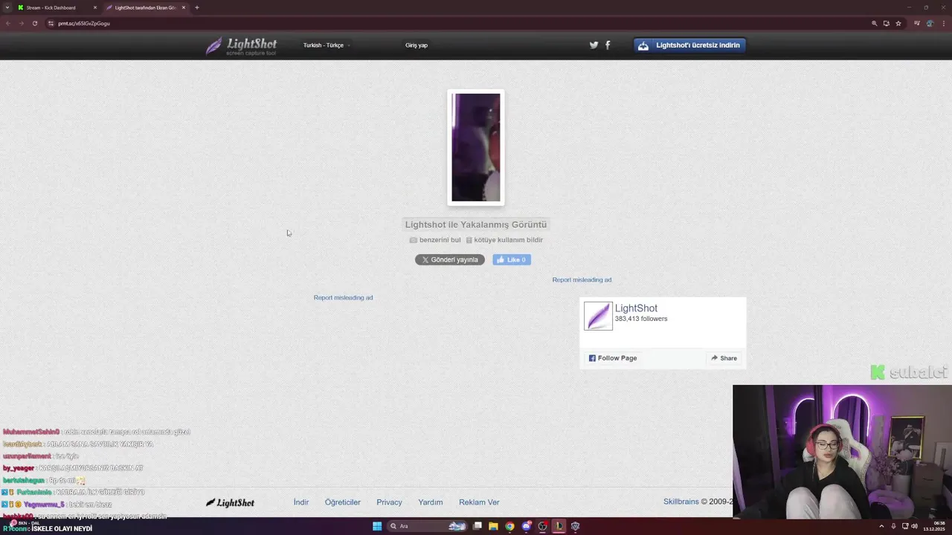Click 'Lightshot ile Yakalanmış Görüntü' heading
Image resolution: width=952 pixels, height=535 pixels.
pyautogui.click(x=476, y=224)
